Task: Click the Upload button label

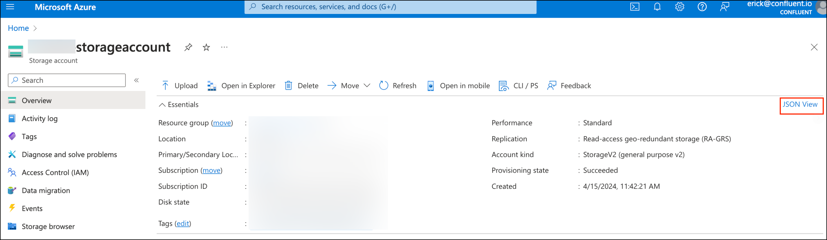Action: (x=186, y=86)
